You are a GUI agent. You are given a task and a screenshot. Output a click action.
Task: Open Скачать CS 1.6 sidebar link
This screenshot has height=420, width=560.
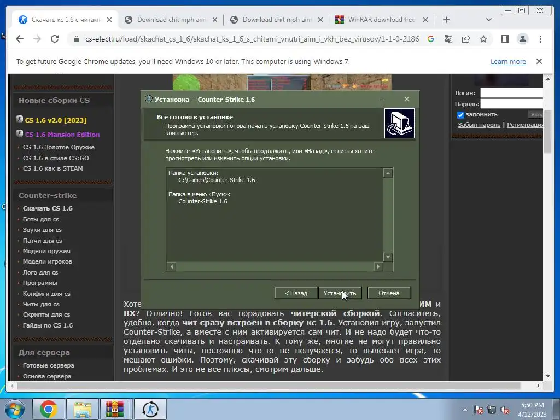[x=48, y=208]
